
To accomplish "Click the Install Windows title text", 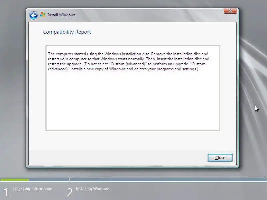I will [61, 15].
